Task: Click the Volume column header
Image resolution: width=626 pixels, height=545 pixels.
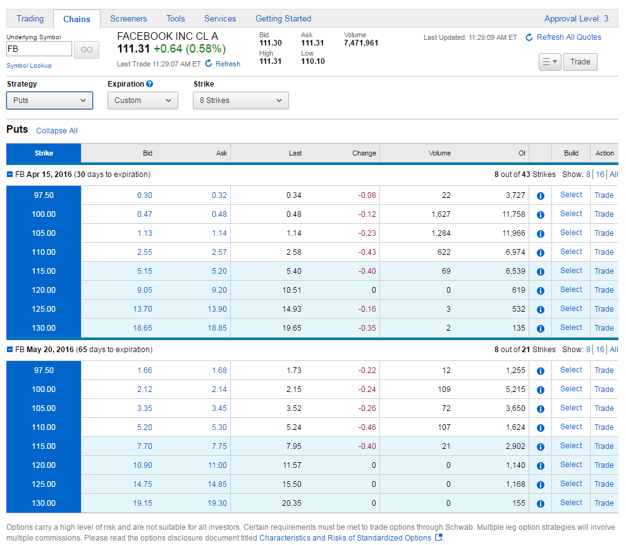Action: [x=439, y=153]
